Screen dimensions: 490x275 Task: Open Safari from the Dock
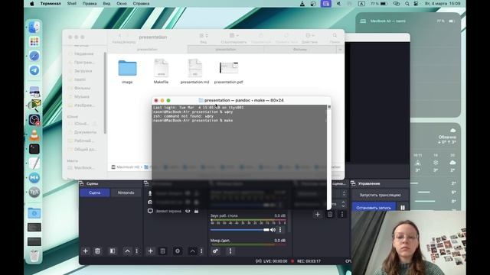[x=34, y=56]
